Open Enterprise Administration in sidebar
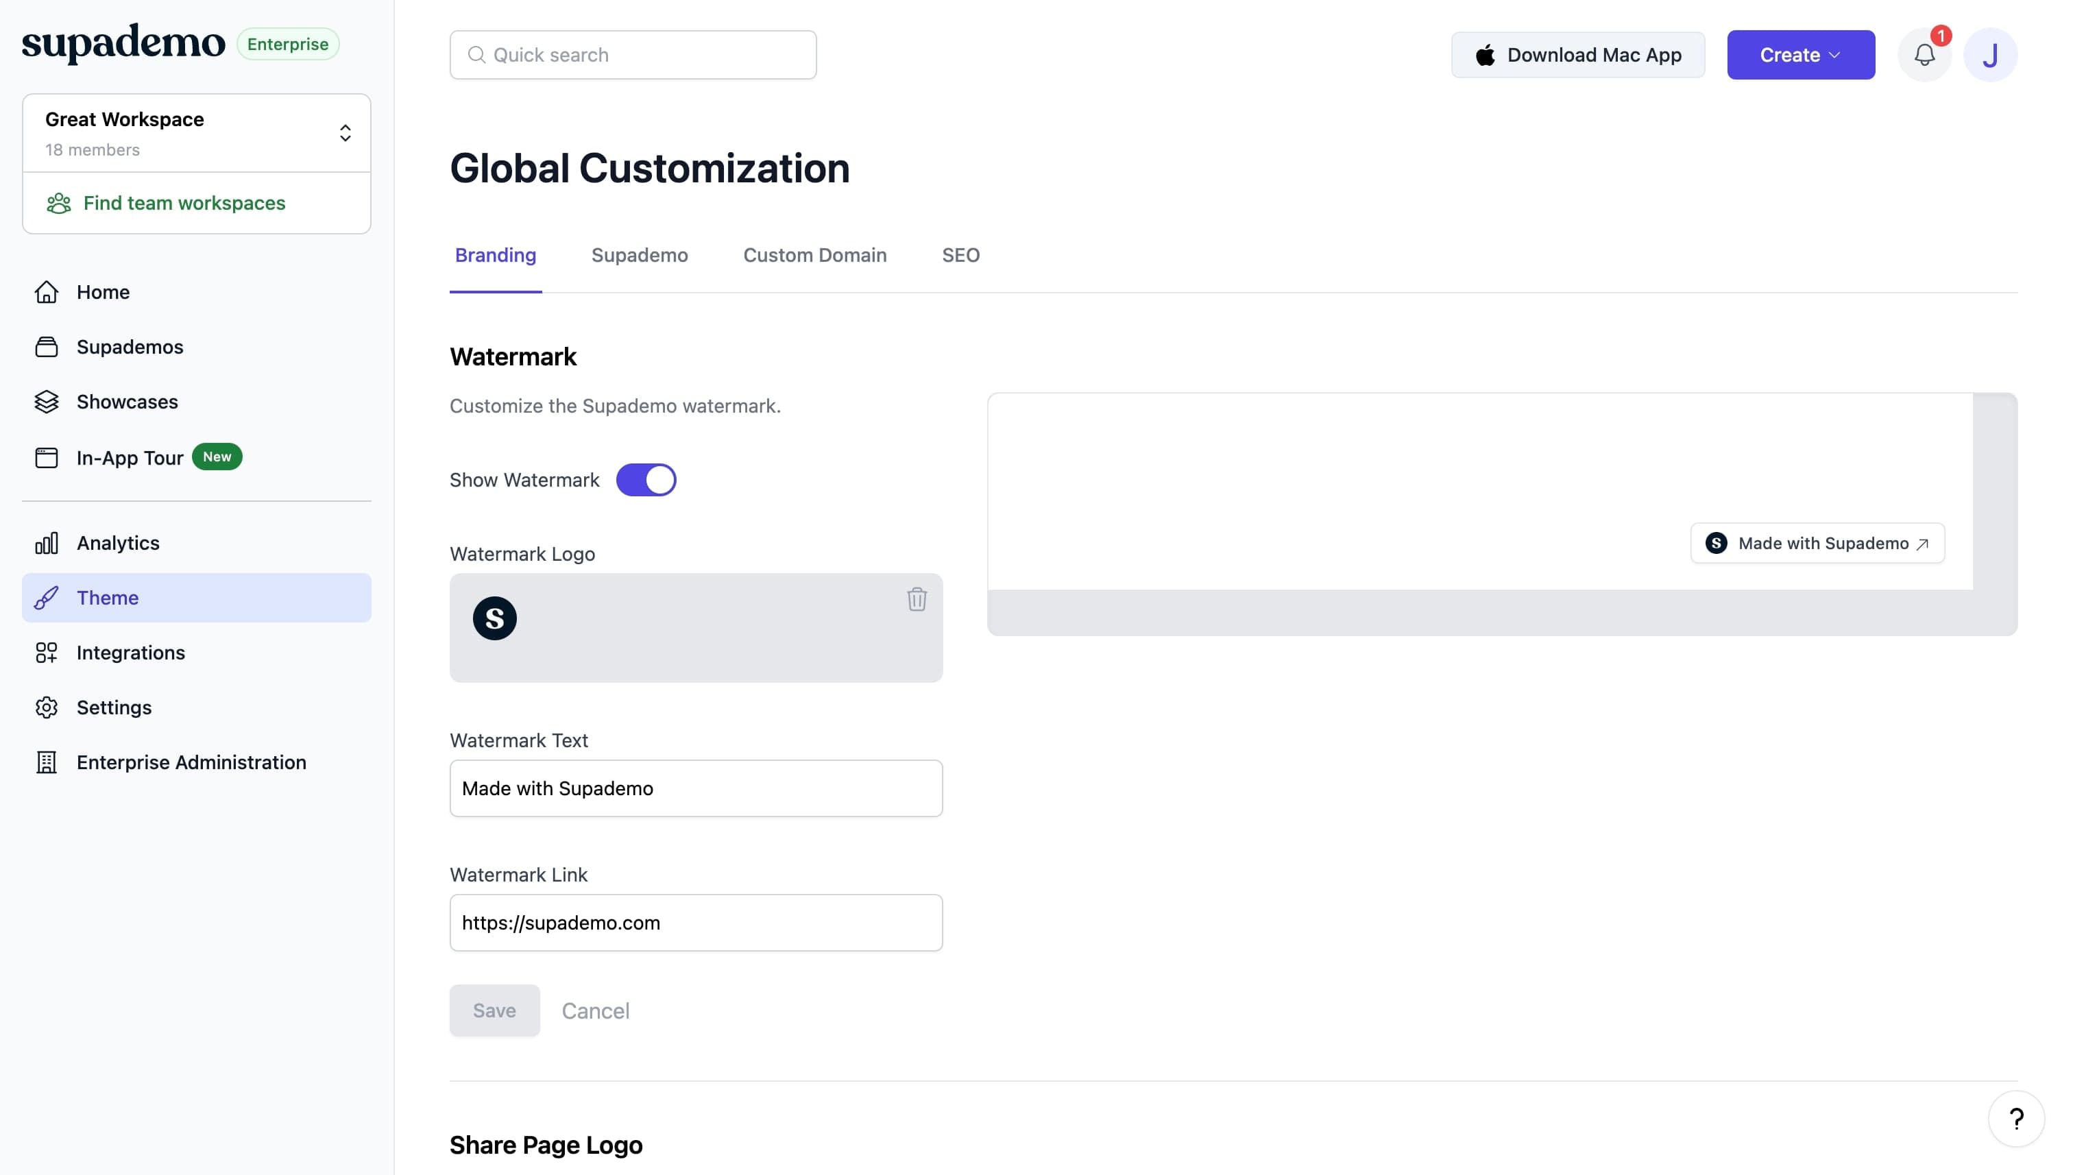Image resolution: width=2073 pixels, height=1175 pixels. click(x=196, y=762)
